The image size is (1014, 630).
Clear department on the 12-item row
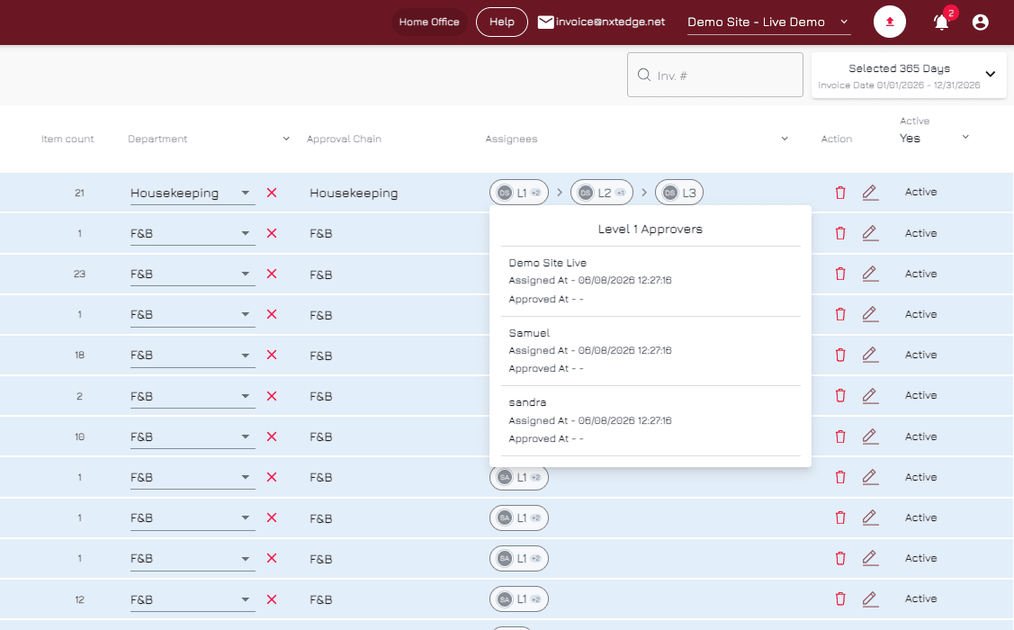272,599
